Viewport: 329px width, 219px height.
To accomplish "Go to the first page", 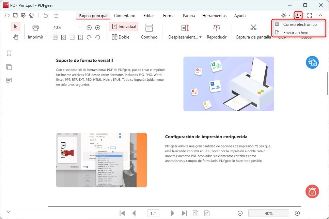I will coord(122,213).
